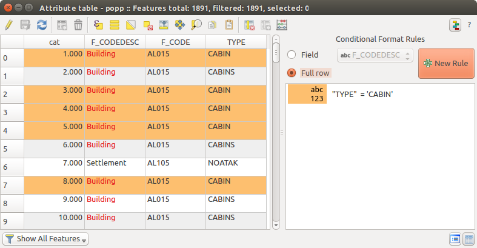Open the field calculator abacus icon

coord(282,25)
